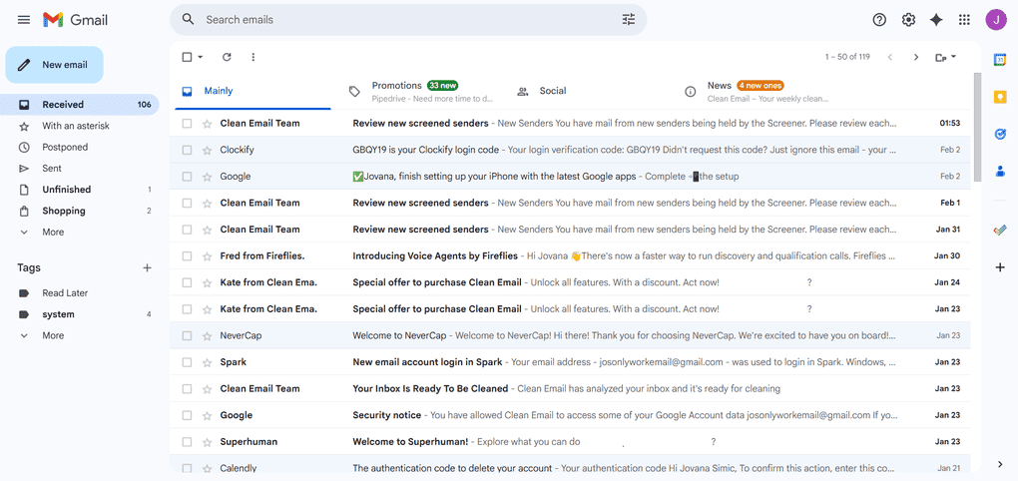1018x481 pixels.
Task: Star the Spark login email
Action: click(x=208, y=363)
